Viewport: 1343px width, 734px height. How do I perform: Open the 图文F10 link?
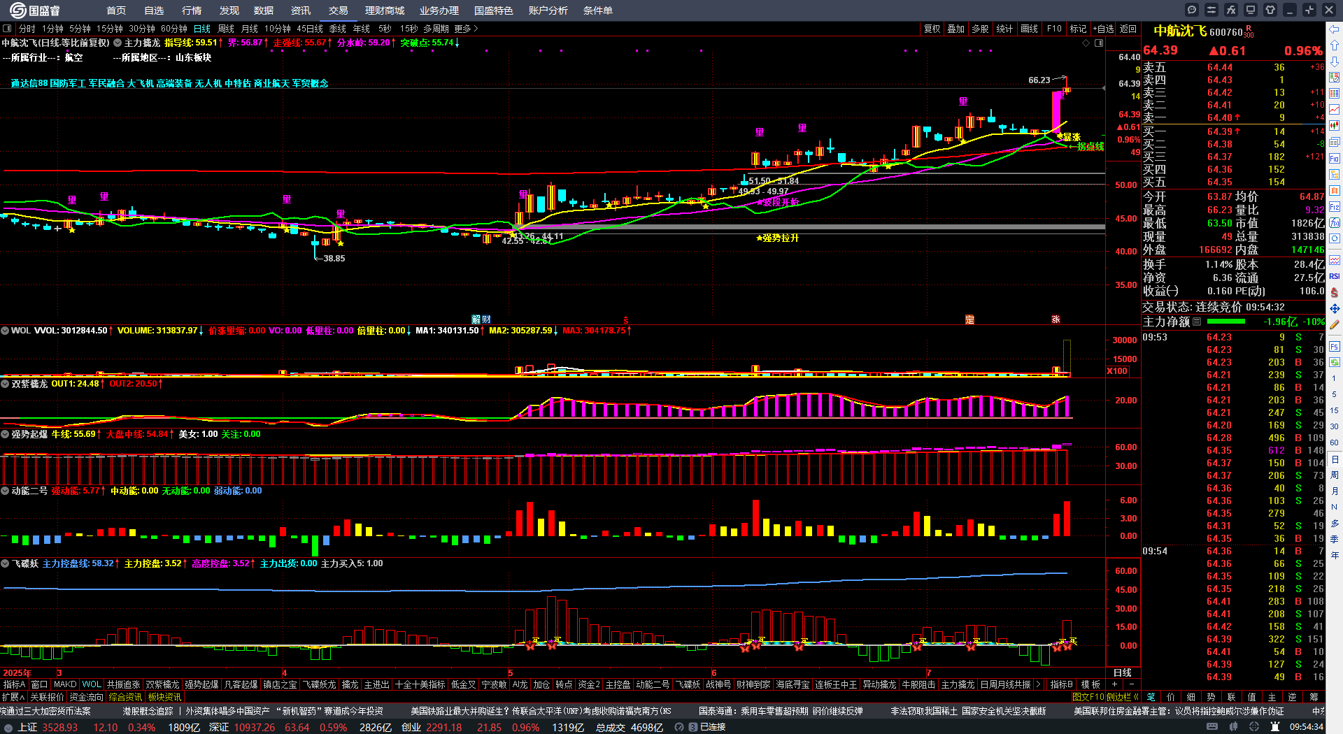click(1088, 697)
